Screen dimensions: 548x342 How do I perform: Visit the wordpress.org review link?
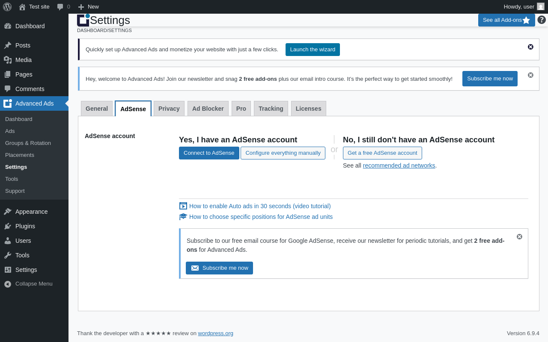tap(215, 333)
